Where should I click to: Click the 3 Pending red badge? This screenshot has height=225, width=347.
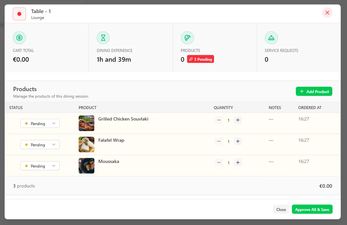(x=201, y=59)
